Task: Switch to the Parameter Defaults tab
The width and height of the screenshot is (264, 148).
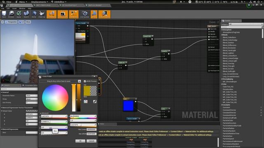Action: [30, 86]
